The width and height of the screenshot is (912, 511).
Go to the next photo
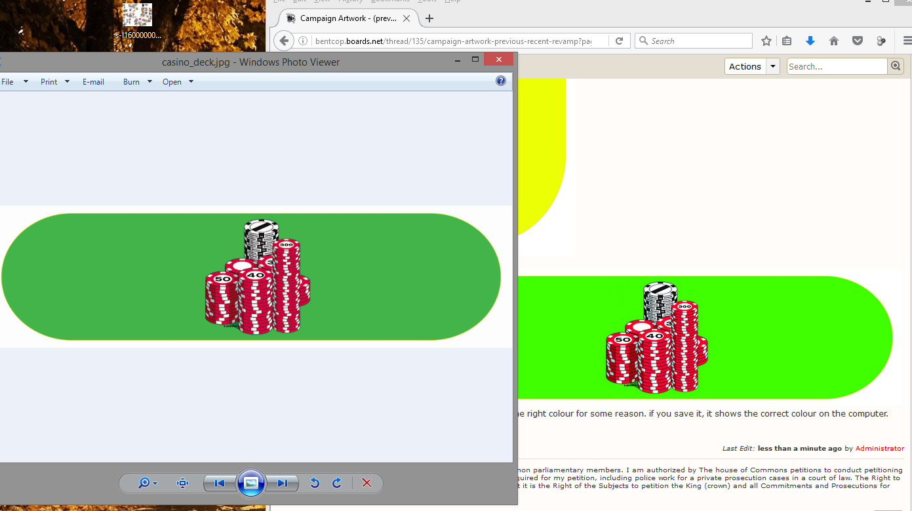coord(282,483)
